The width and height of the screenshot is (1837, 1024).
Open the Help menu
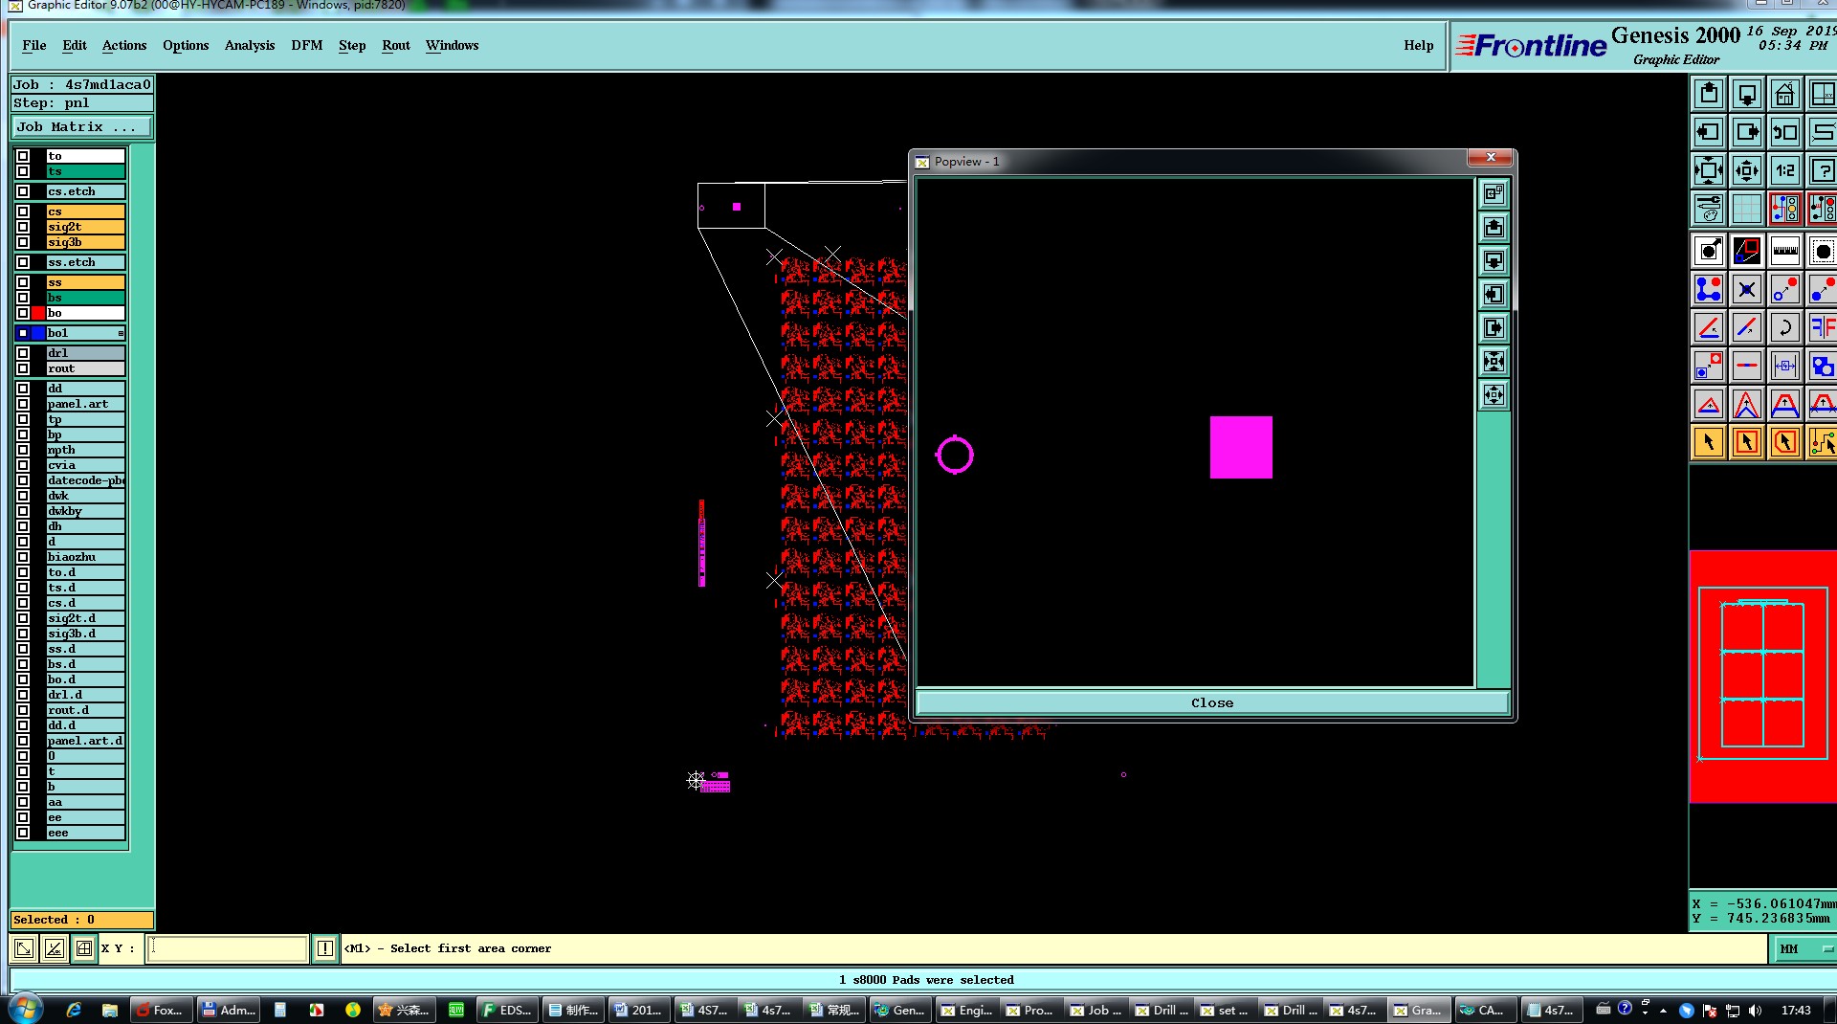pos(1419,45)
